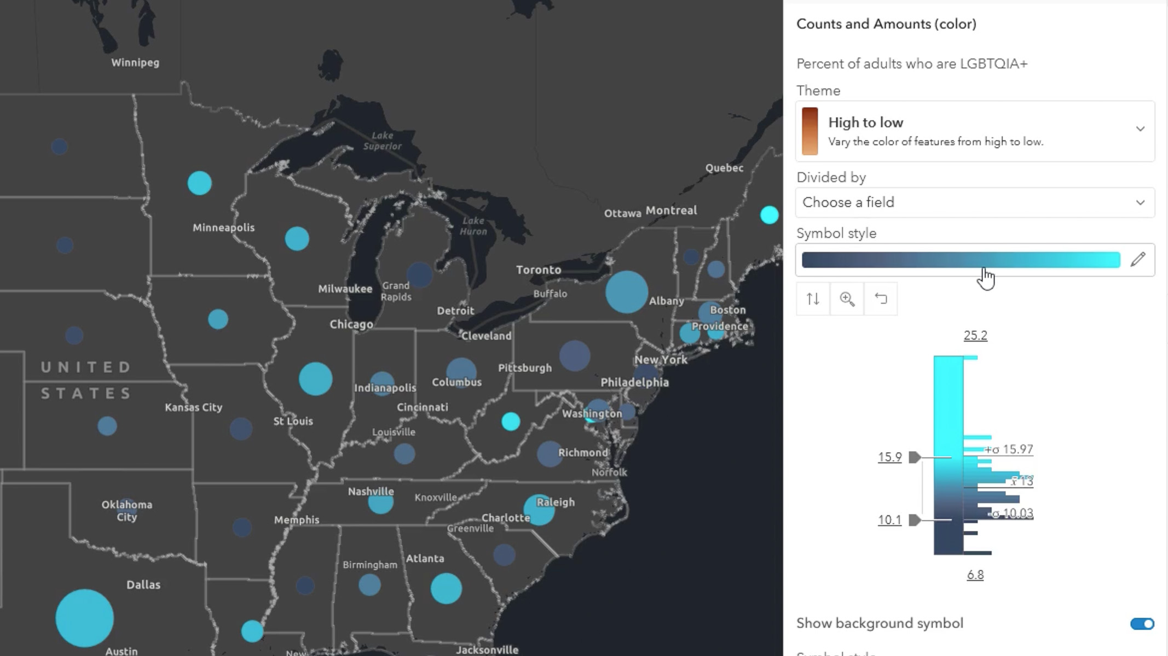The height and width of the screenshot is (656, 1168).
Task: Click the large circle near Dallas in Texas
Action: [85, 618]
